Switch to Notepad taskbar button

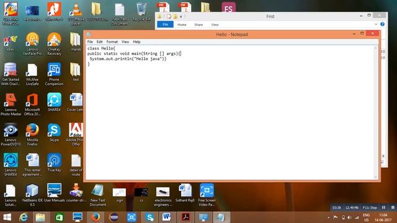coord(221,217)
